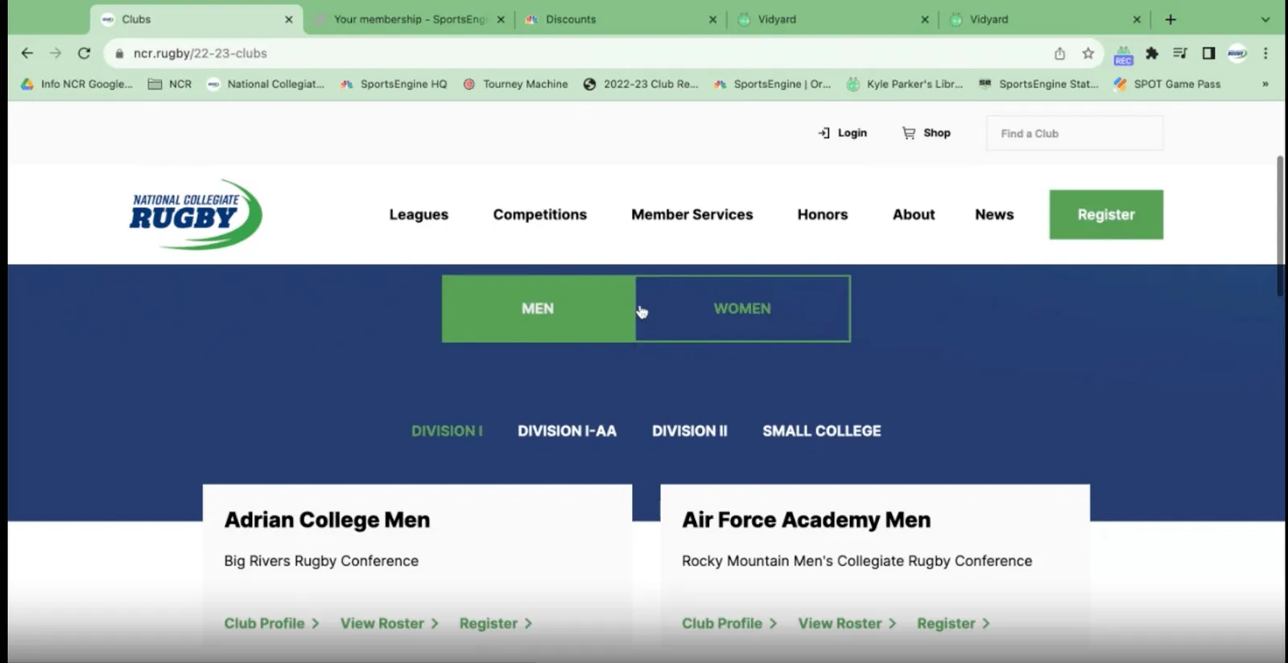This screenshot has height=663, width=1288.
Task: Close the Your membership tab
Action: pyautogui.click(x=501, y=19)
